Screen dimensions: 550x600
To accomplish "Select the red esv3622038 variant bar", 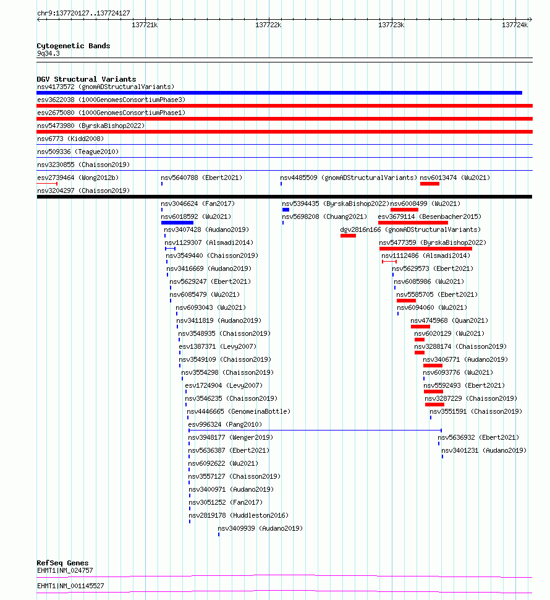I will [284, 106].
